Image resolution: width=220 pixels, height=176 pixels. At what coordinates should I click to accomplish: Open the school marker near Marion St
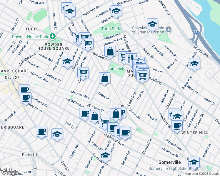tap(116, 11)
